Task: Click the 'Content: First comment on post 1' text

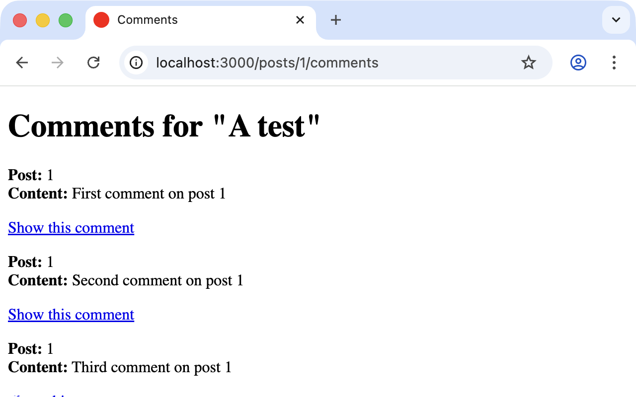Action: click(x=117, y=194)
